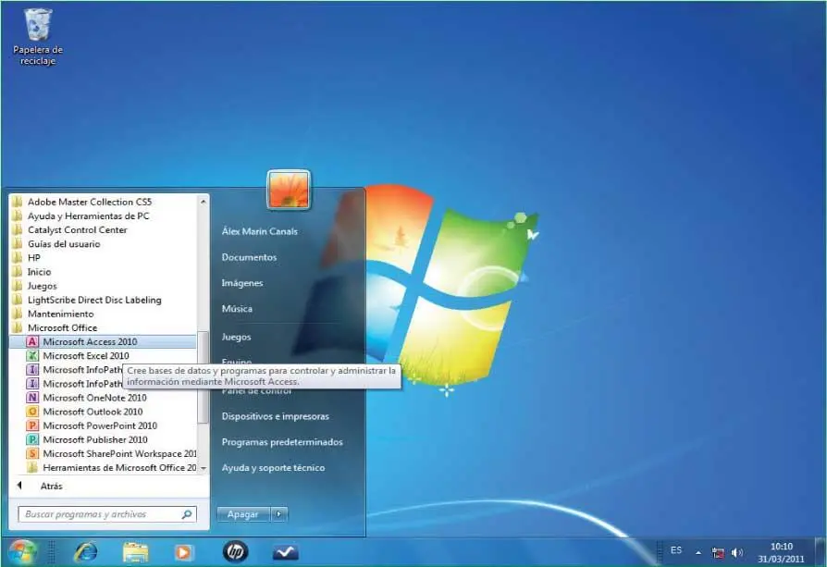Click the SharePoint Workspace icon
The width and height of the screenshot is (827, 567).
tap(32, 453)
